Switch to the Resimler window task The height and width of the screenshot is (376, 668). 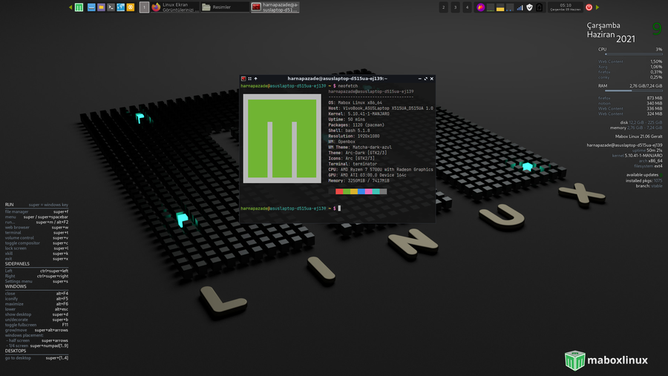[x=223, y=7]
